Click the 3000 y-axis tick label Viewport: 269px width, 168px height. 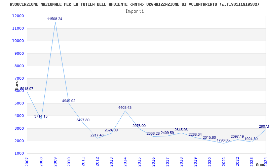click(19, 128)
